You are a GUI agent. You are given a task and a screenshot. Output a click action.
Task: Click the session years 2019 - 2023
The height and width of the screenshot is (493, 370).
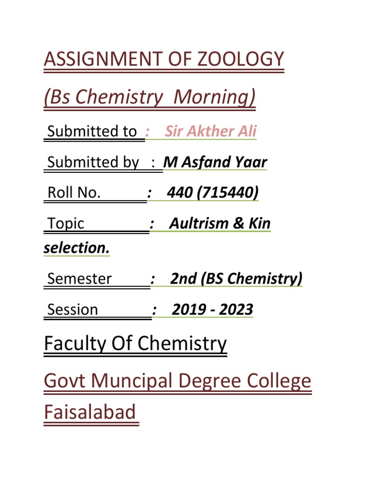212,310
